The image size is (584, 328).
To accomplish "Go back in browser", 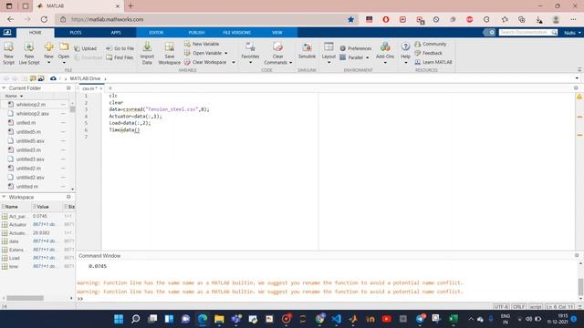I will (x=10, y=19).
